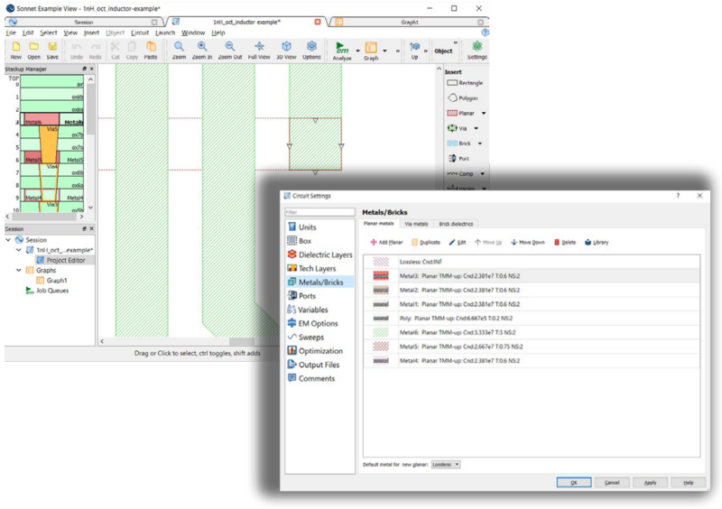The image size is (722, 509).
Task: Insert a Via object
Action: coord(457,128)
